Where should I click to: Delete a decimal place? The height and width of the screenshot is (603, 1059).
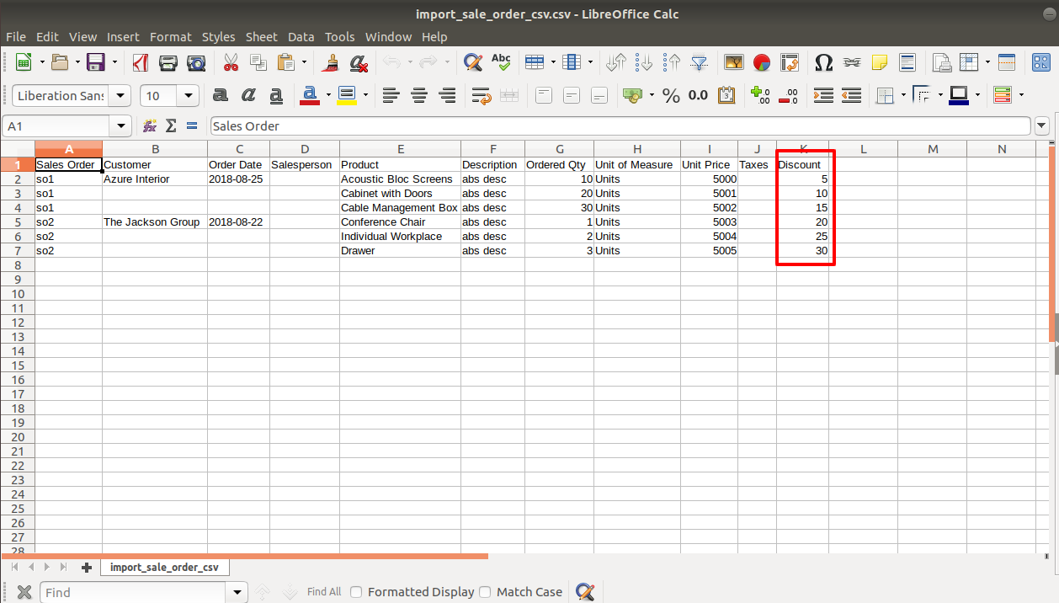point(788,95)
